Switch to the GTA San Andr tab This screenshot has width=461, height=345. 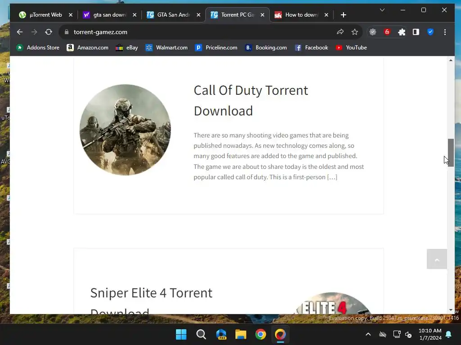tap(173, 15)
